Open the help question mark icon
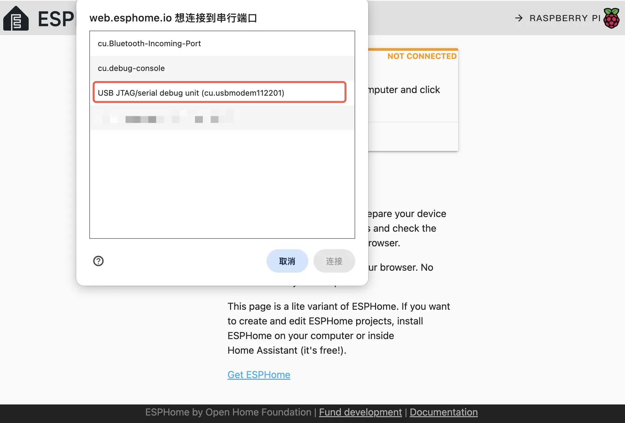 98,261
